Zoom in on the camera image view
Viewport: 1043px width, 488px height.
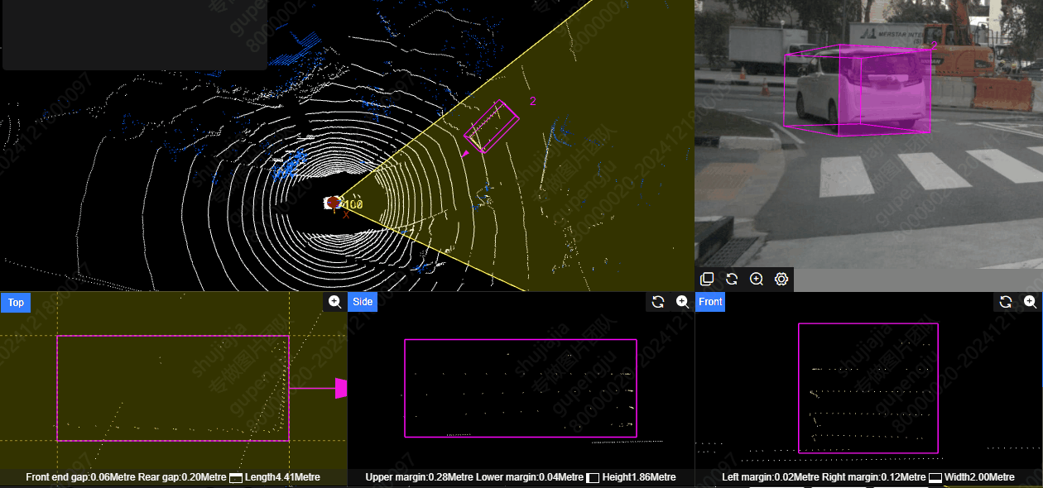click(x=757, y=280)
